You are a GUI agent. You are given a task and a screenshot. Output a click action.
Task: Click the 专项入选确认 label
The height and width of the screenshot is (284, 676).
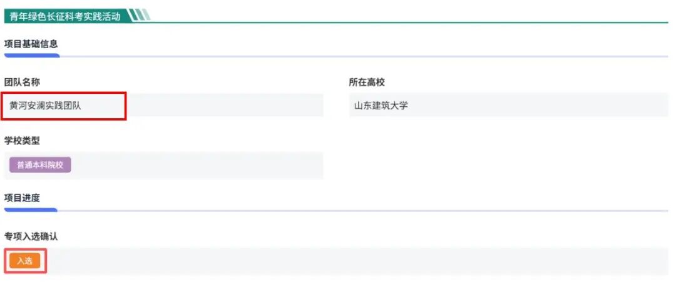click(x=31, y=236)
